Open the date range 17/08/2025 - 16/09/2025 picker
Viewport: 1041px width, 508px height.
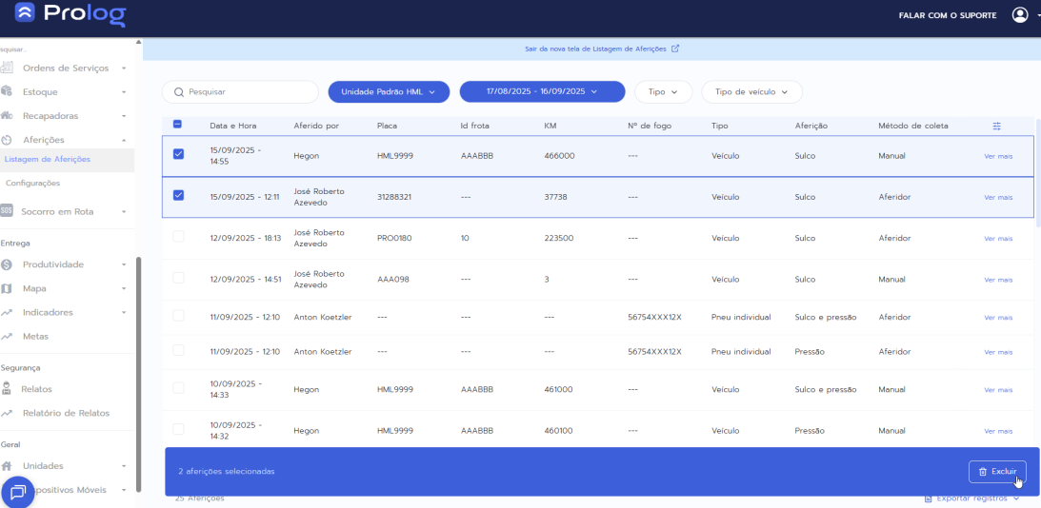(x=541, y=91)
